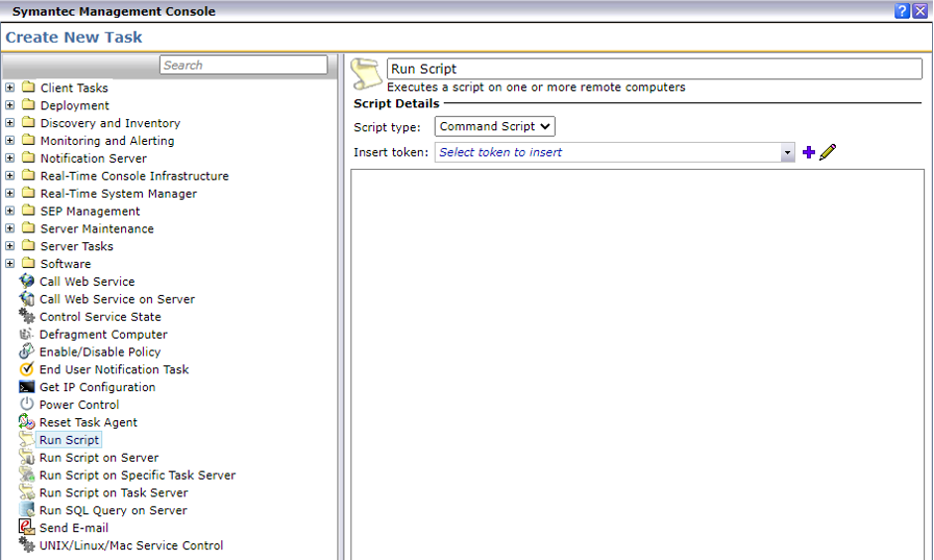Click the Run Script task name field
Viewport: 934px width, 560px height.
click(x=655, y=69)
